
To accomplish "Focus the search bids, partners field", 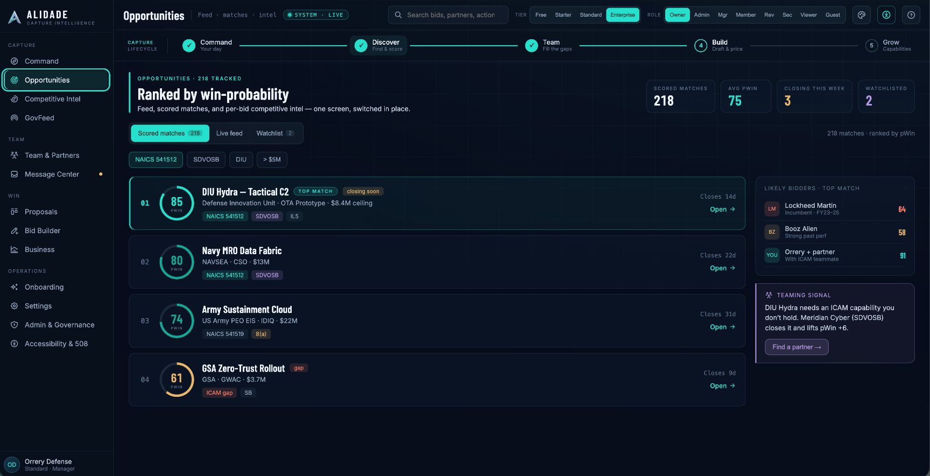I will coord(448,15).
